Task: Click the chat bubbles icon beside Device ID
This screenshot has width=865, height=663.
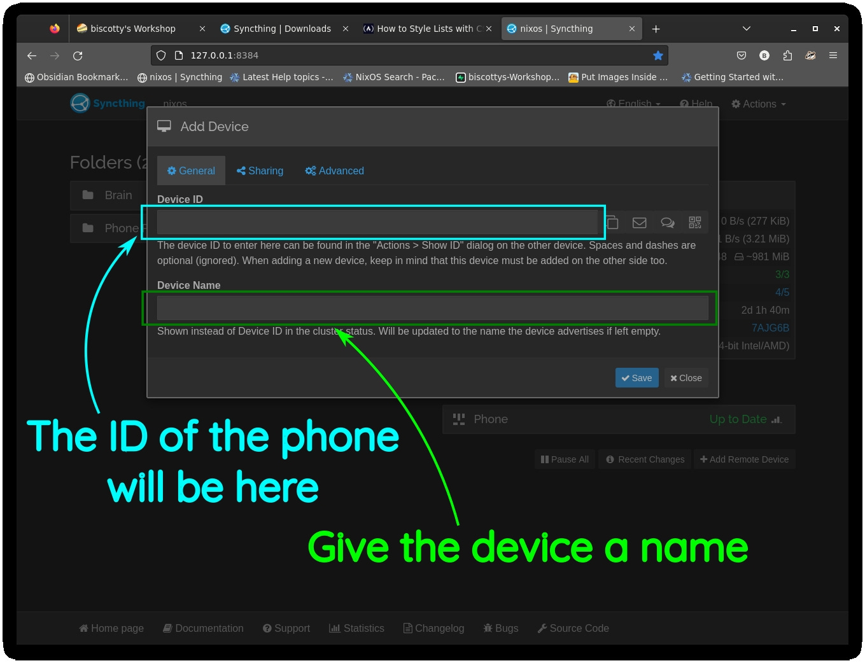Action: click(x=667, y=223)
